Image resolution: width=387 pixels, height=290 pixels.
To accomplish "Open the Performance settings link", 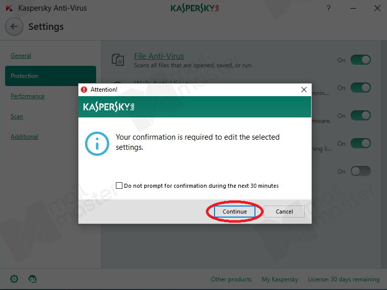I will click(x=27, y=96).
